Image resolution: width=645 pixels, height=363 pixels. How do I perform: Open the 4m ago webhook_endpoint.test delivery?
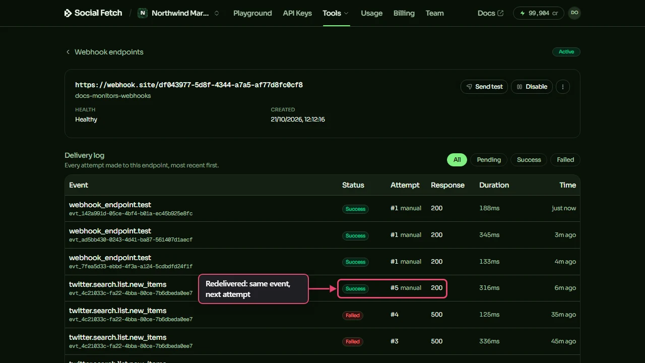(x=322, y=262)
